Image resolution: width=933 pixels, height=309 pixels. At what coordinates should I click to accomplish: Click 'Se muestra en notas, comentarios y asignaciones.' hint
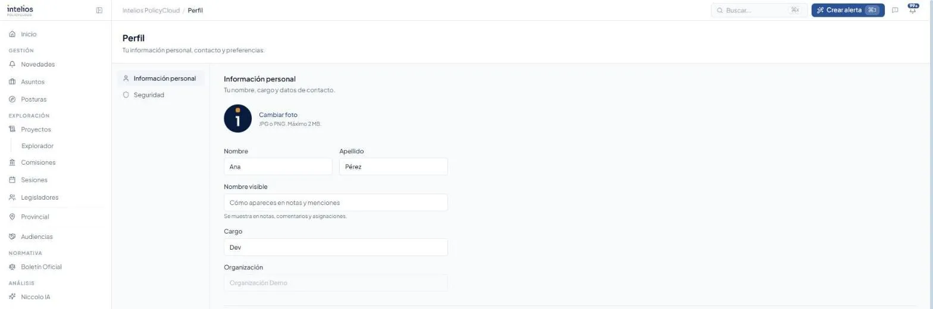pos(285,216)
